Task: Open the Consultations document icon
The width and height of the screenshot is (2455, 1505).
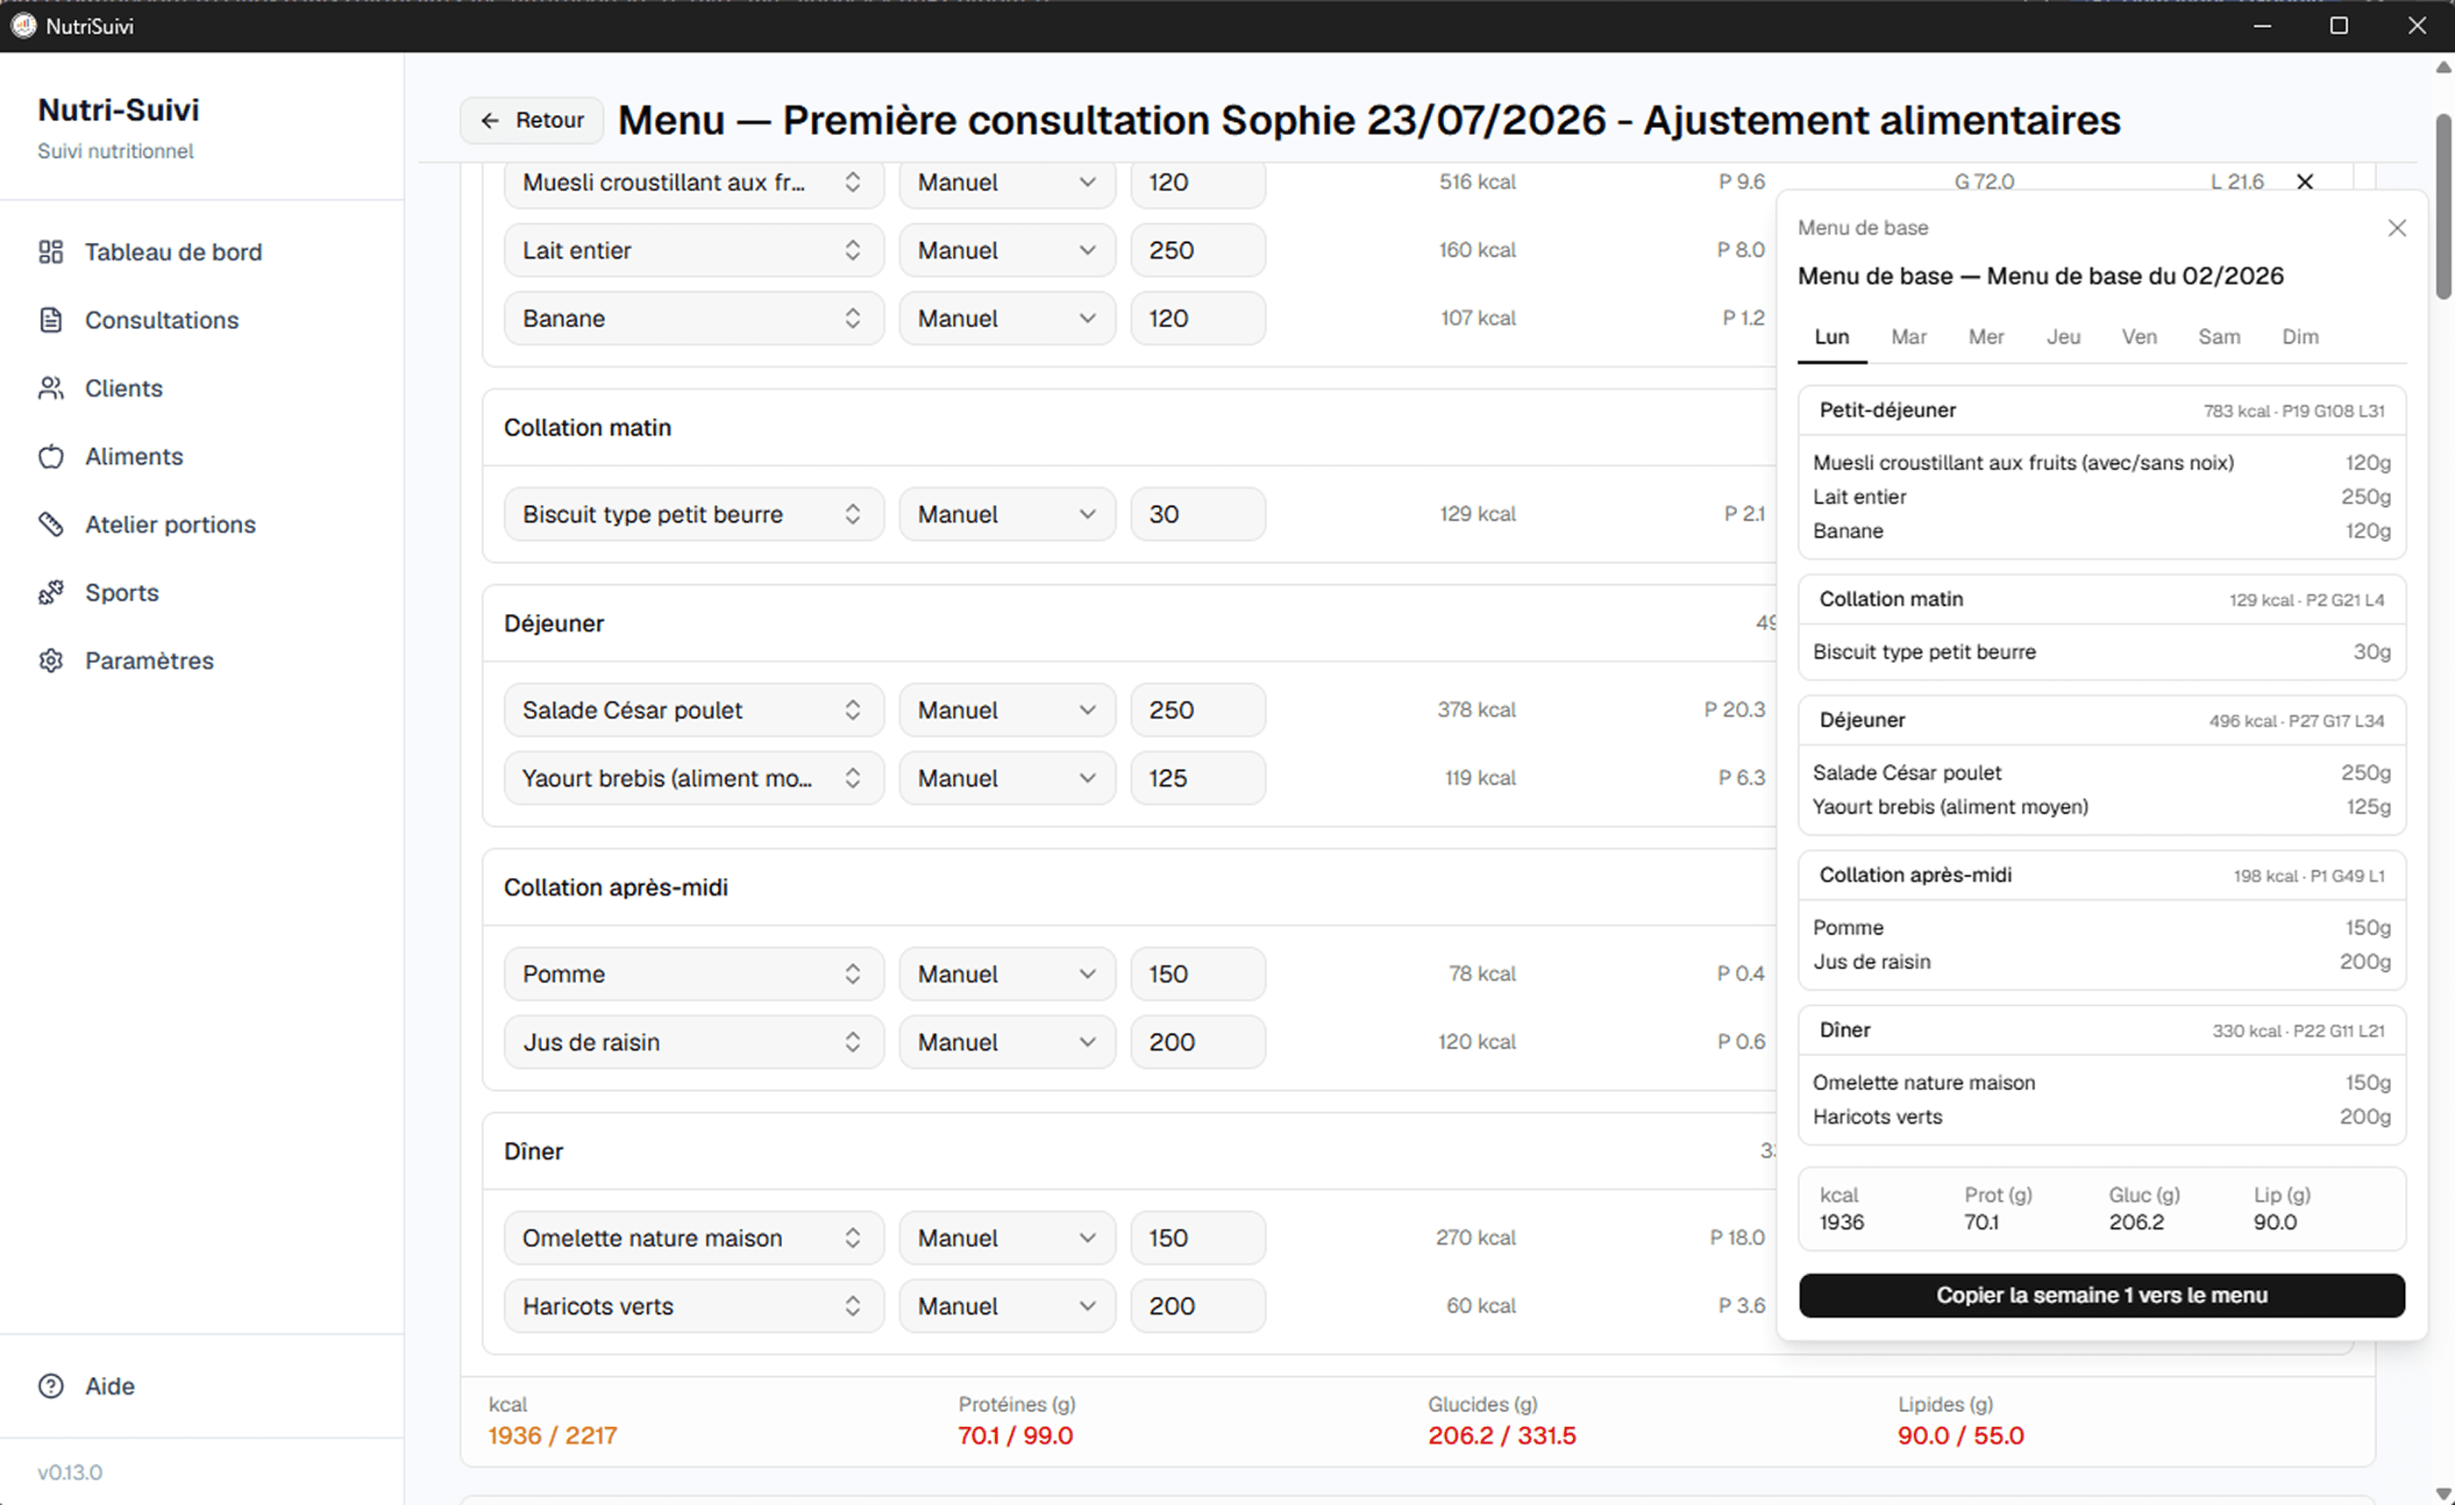Action: pos(51,320)
